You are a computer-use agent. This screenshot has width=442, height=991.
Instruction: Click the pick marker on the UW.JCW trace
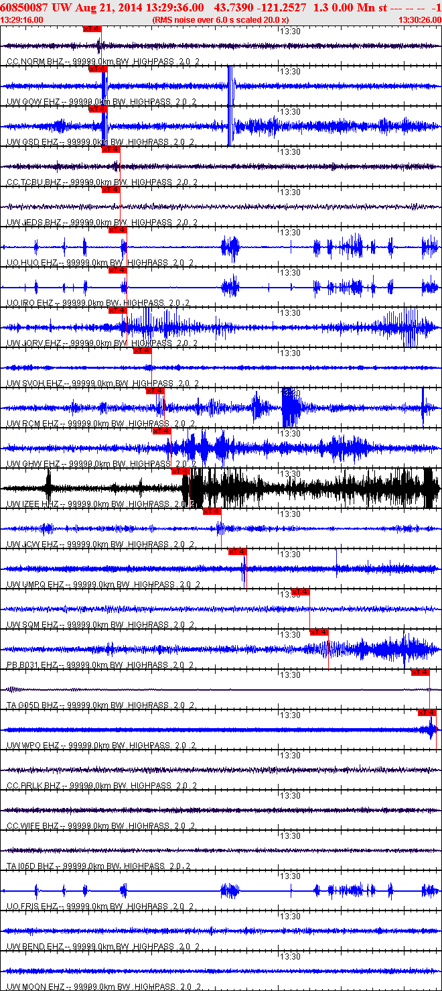(212, 512)
